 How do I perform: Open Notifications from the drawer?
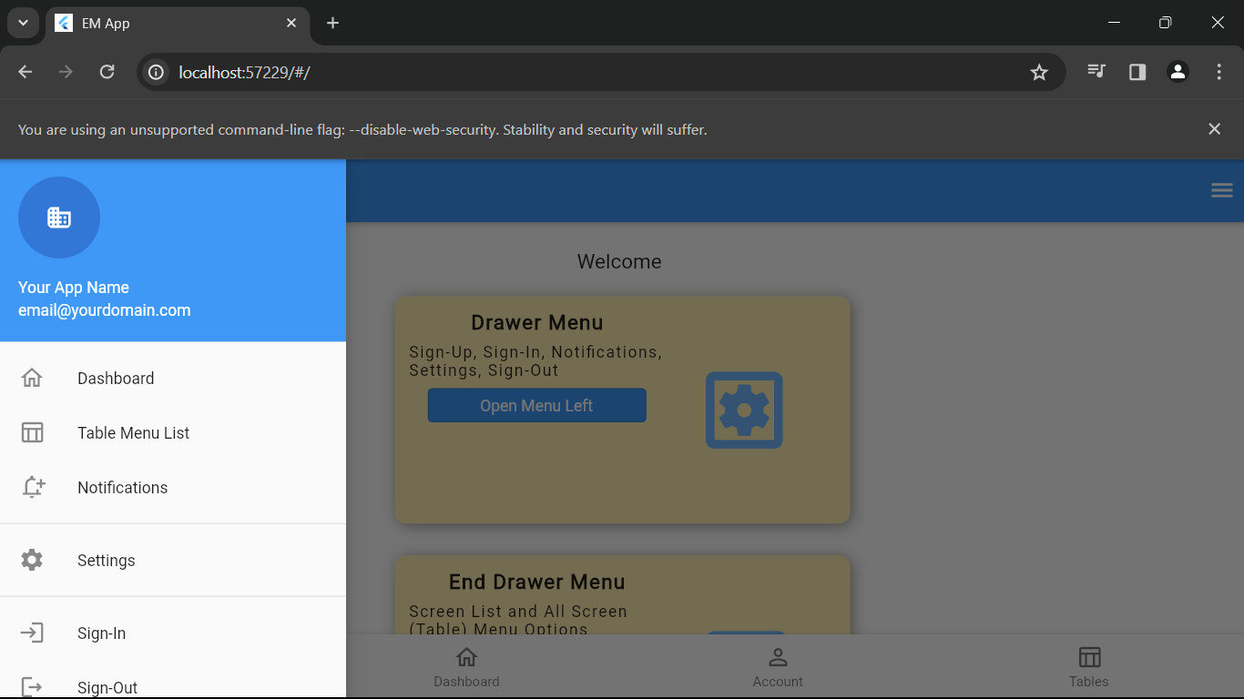tap(173, 487)
